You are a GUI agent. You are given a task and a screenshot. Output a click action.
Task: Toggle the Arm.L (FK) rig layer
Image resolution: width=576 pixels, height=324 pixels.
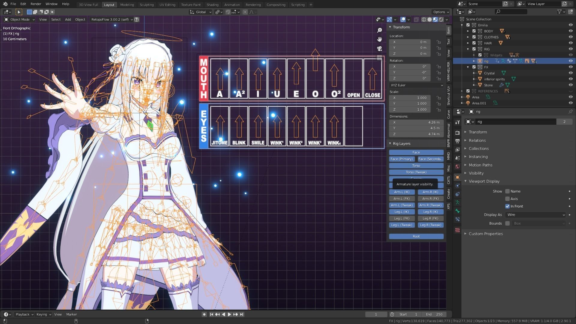point(402,199)
